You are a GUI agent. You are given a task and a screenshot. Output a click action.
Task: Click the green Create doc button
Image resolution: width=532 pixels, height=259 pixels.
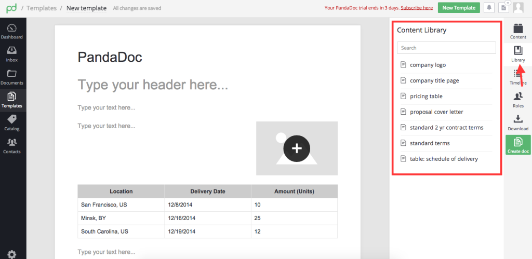pos(518,145)
